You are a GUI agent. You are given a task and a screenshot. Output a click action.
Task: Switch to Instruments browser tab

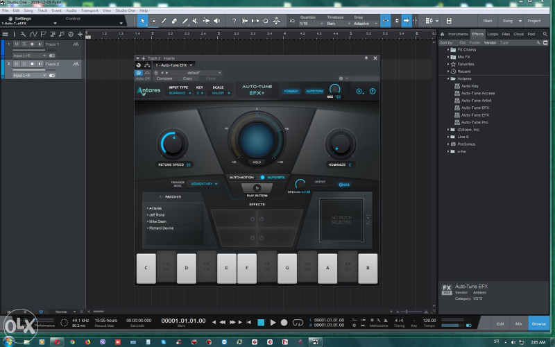point(458,34)
